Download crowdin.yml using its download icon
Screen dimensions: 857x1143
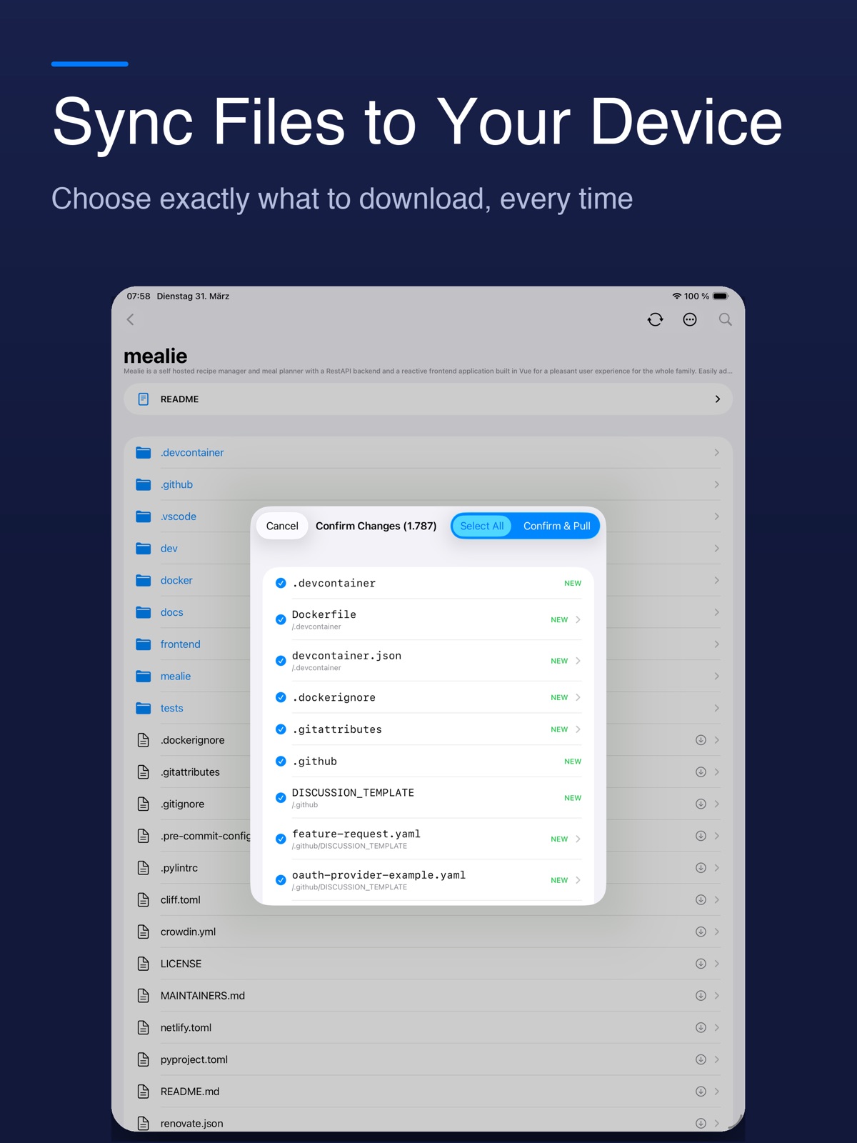(x=701, y=932)
